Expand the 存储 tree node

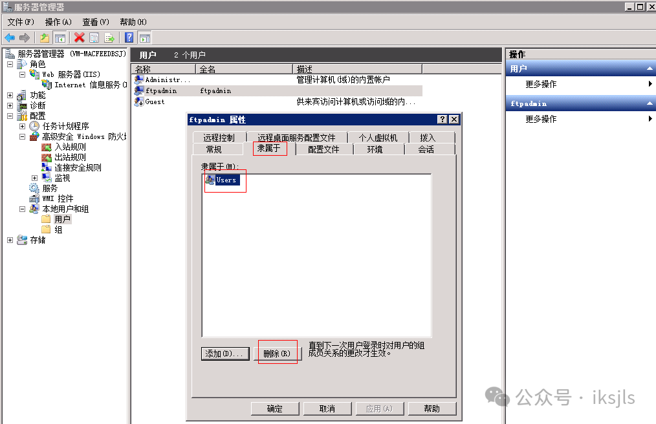[10, 240]
